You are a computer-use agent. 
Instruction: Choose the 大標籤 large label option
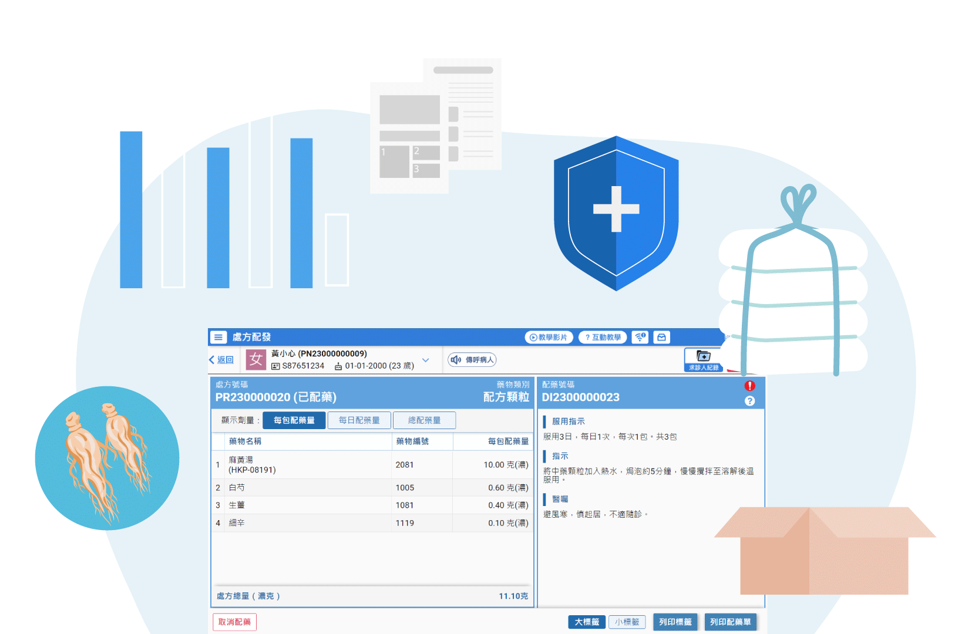pyautogui.click(x=587, y=622)
